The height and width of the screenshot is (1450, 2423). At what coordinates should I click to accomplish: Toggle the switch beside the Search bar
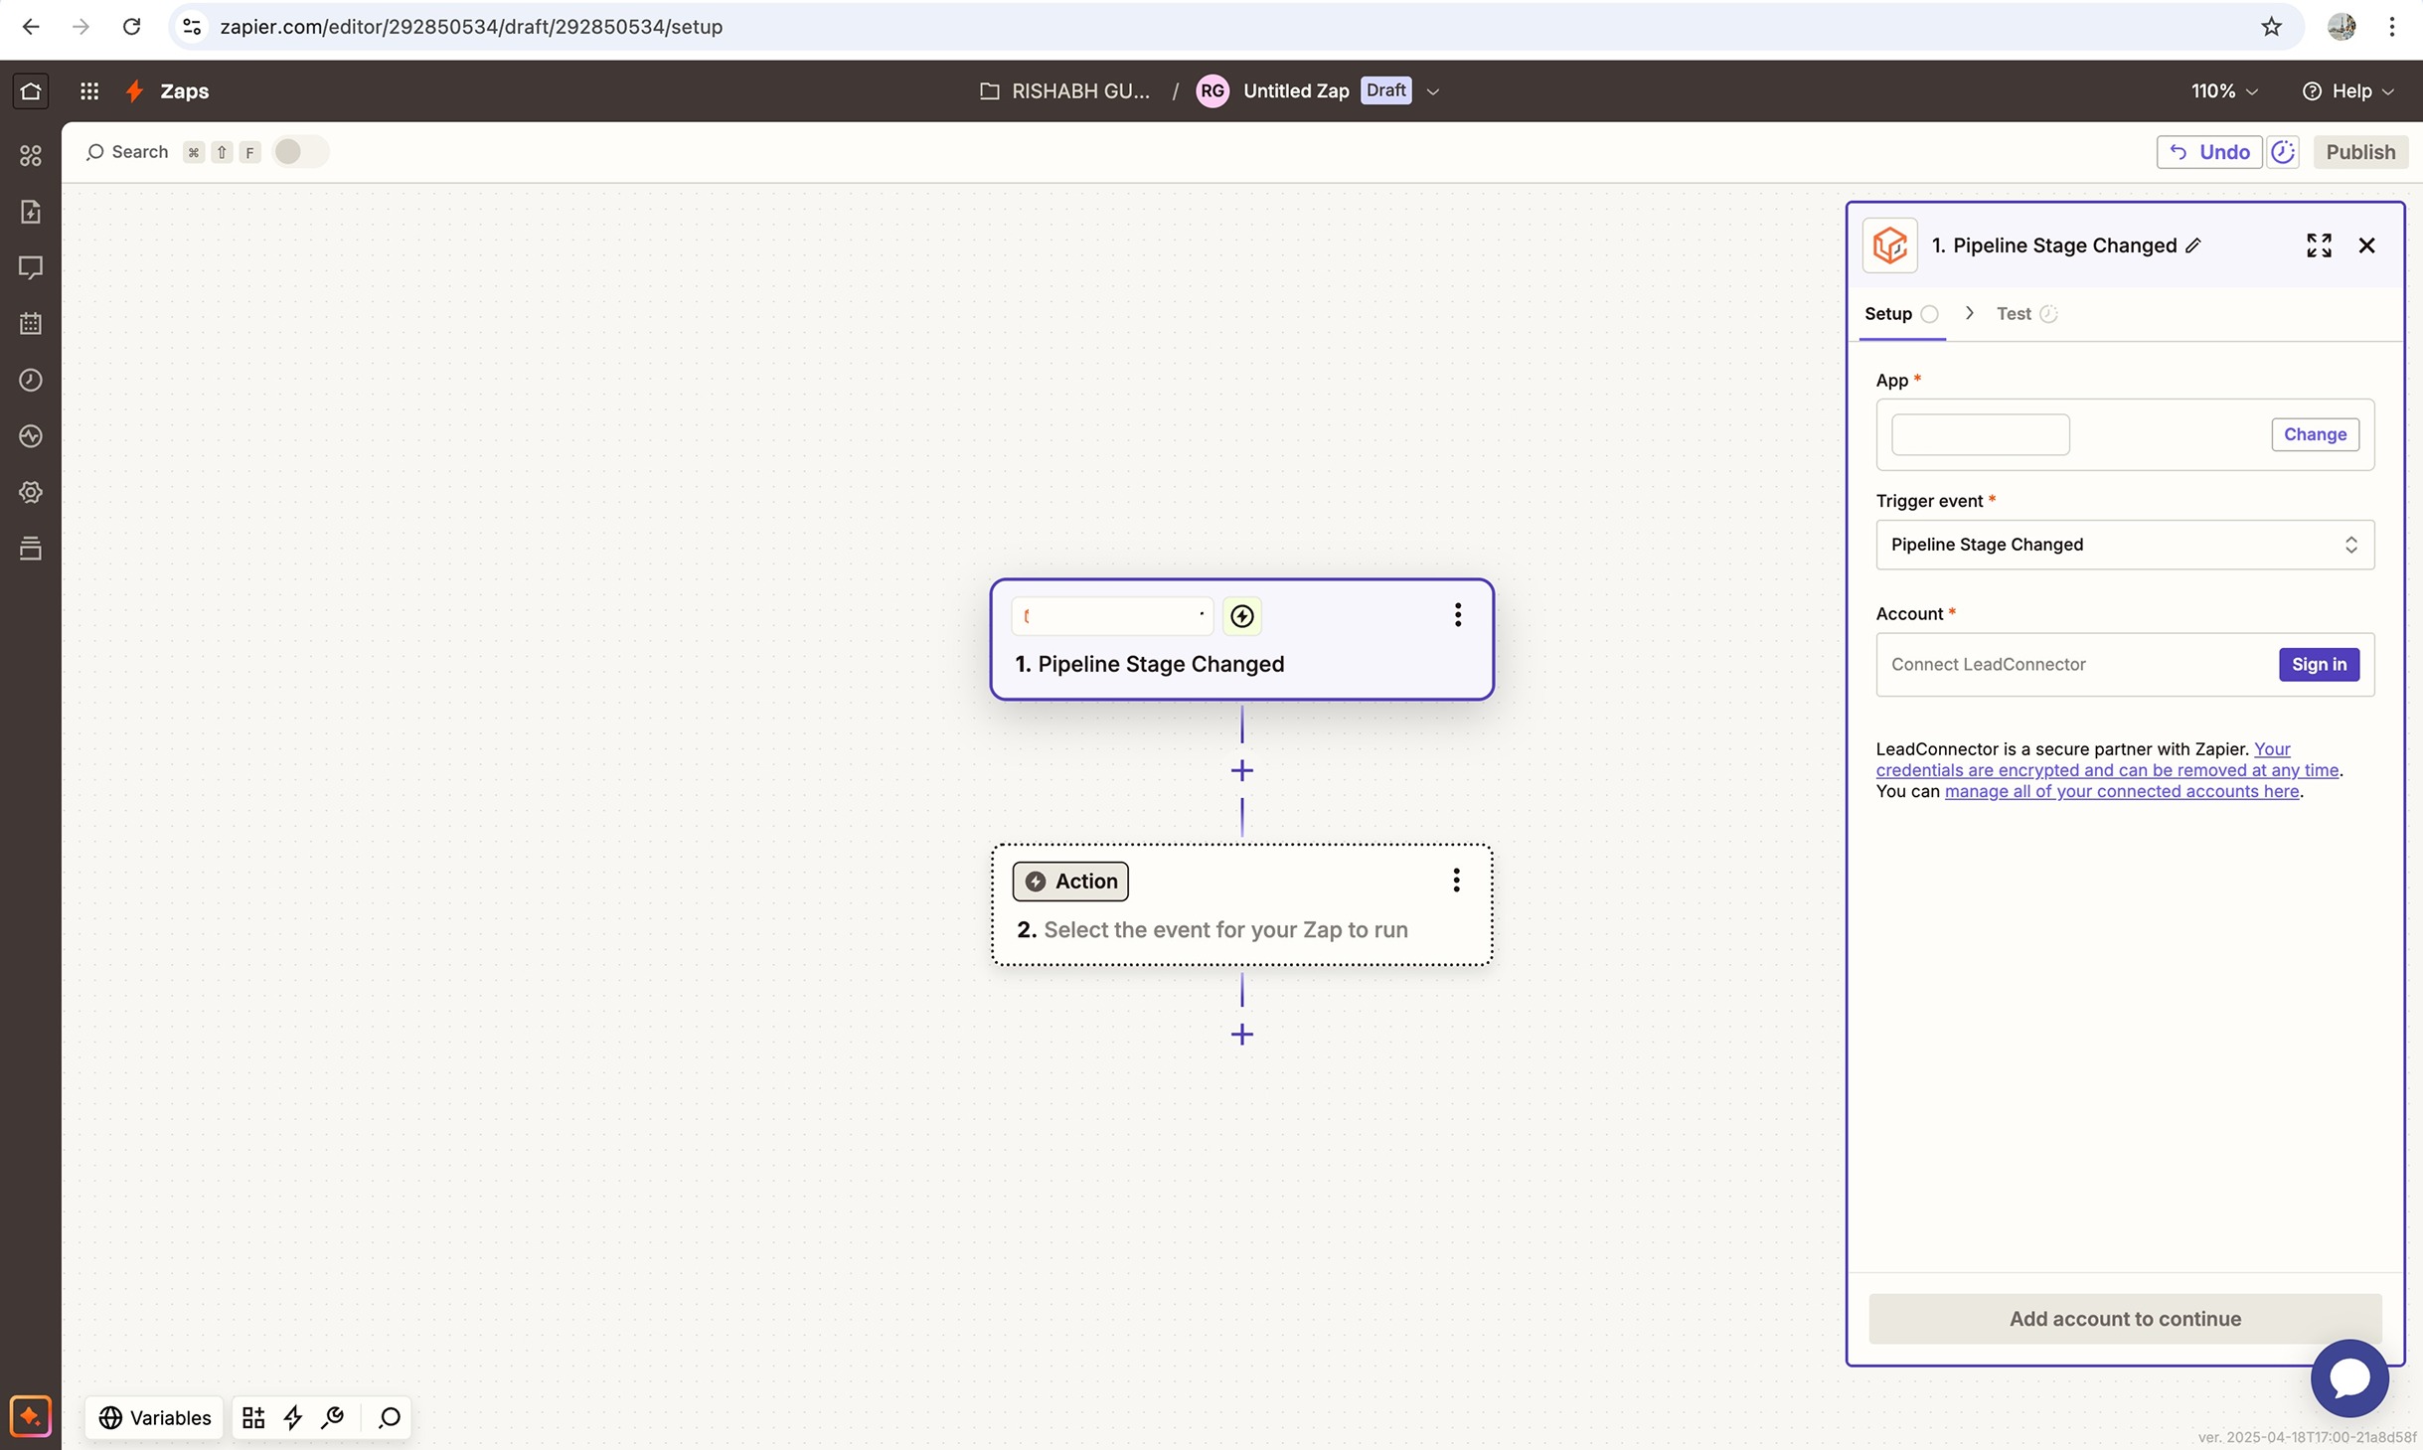pos(299,152)
